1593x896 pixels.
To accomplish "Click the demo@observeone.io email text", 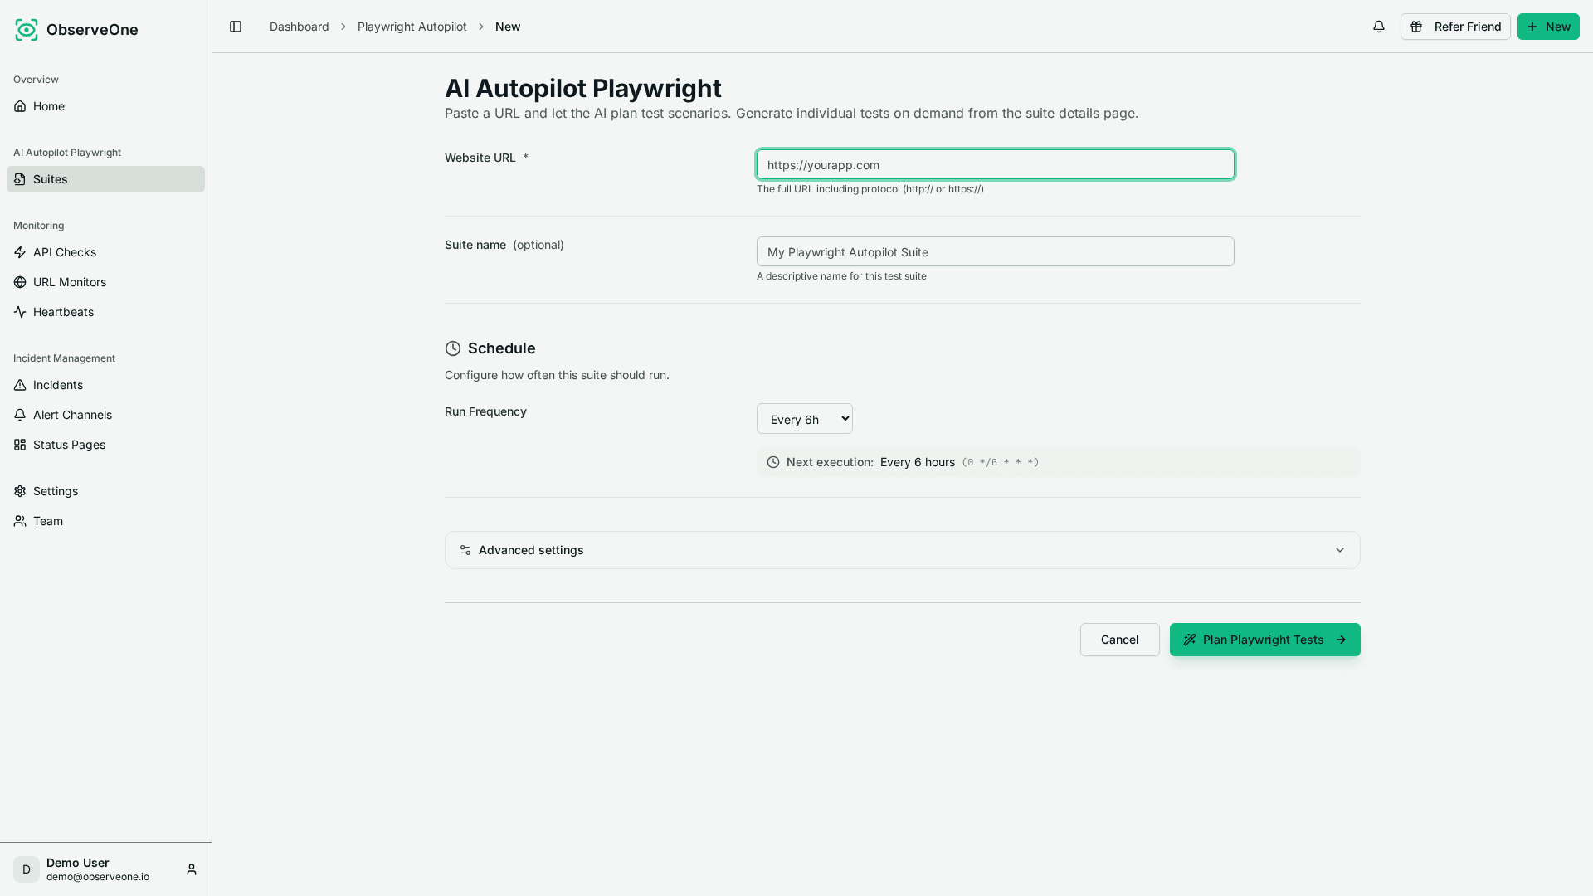I will pyautogui.click(x=98, y=877).
